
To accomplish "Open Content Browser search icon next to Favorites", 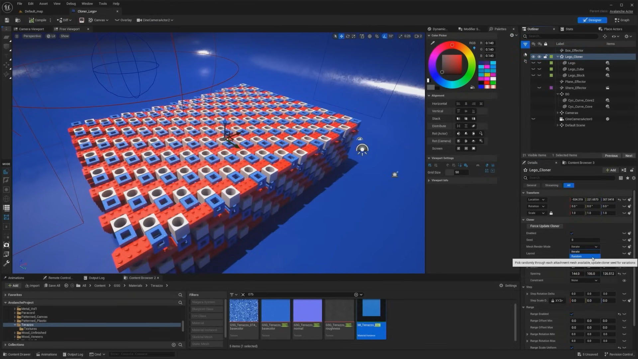I will tap(180, 295).
